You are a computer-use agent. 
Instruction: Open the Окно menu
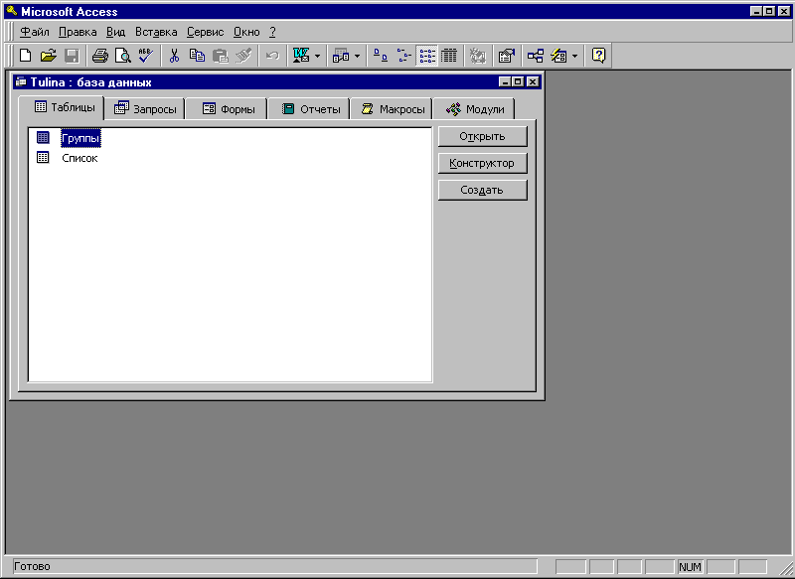click(x=246, y=32)
